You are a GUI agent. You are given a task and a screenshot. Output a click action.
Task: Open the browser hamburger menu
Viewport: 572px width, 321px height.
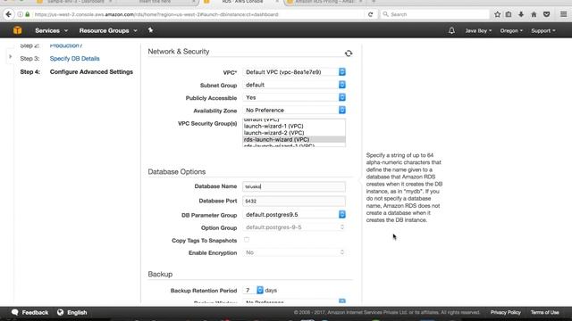point(564,14)
